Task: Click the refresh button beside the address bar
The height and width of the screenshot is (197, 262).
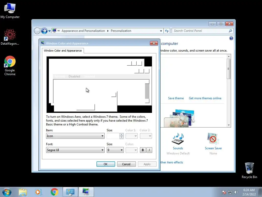Action: [x=167, y=31]
